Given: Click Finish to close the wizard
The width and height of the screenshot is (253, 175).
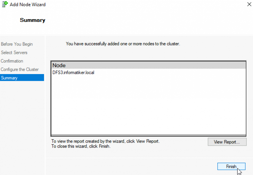Looking at the screenshot, I should click(231, 166).
